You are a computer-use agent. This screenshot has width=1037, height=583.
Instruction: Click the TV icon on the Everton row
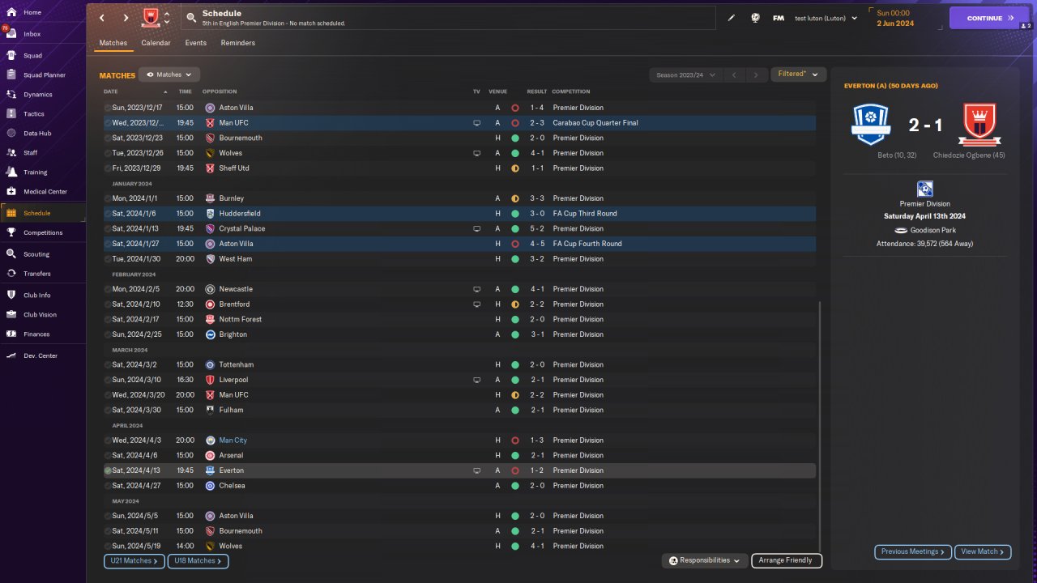coord(476,470)
